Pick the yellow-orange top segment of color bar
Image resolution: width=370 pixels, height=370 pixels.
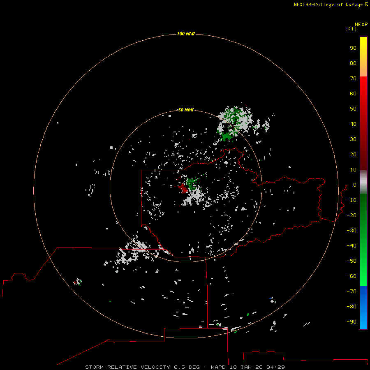click(x=363, y=57)
